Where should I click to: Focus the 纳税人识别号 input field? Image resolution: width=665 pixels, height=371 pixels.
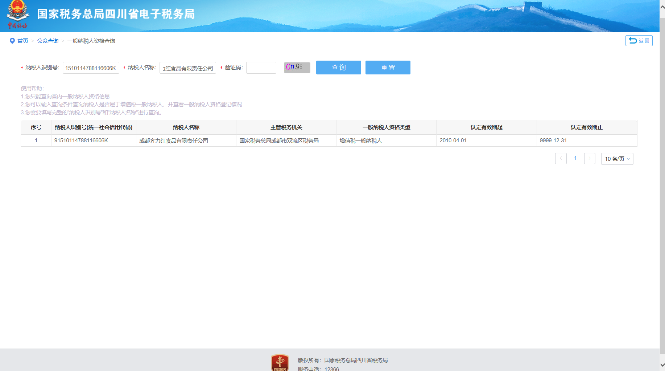click(x=91, y=68)
